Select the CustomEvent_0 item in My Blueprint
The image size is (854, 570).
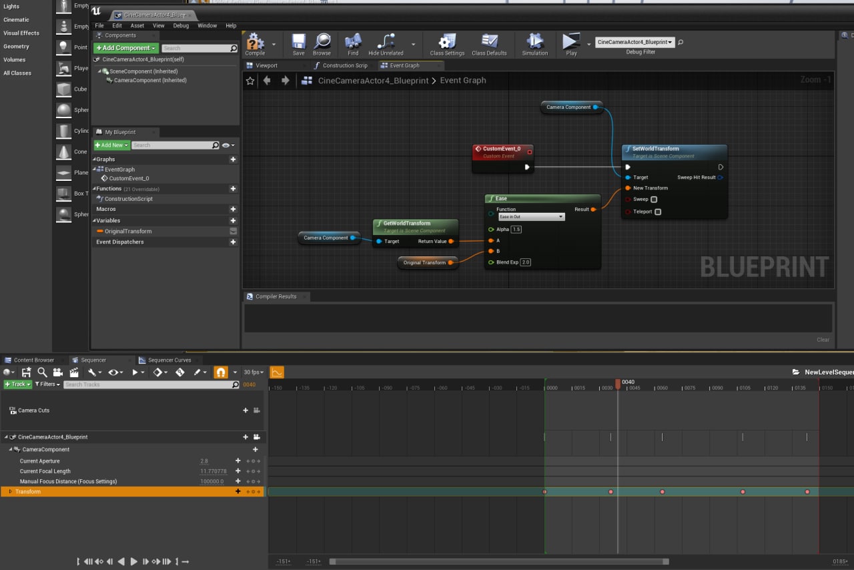(129, 178)
